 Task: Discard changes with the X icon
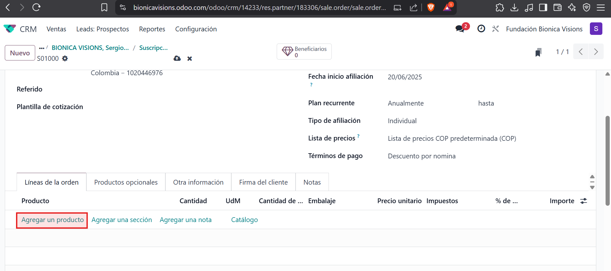(190, 59)
